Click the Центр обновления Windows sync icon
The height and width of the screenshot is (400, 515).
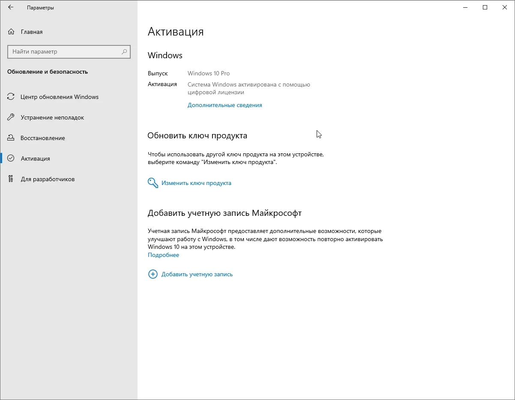click(11, 97)
